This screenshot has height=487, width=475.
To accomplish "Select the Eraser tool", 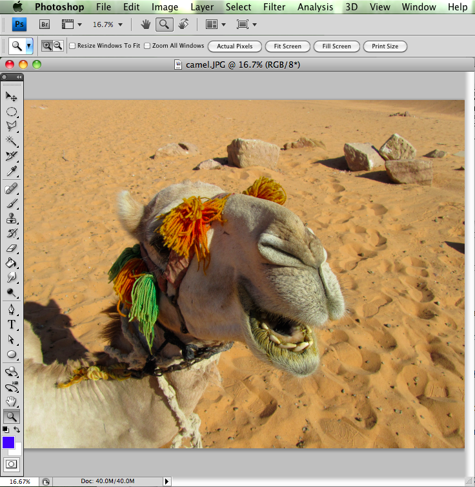I will [12, 248].
